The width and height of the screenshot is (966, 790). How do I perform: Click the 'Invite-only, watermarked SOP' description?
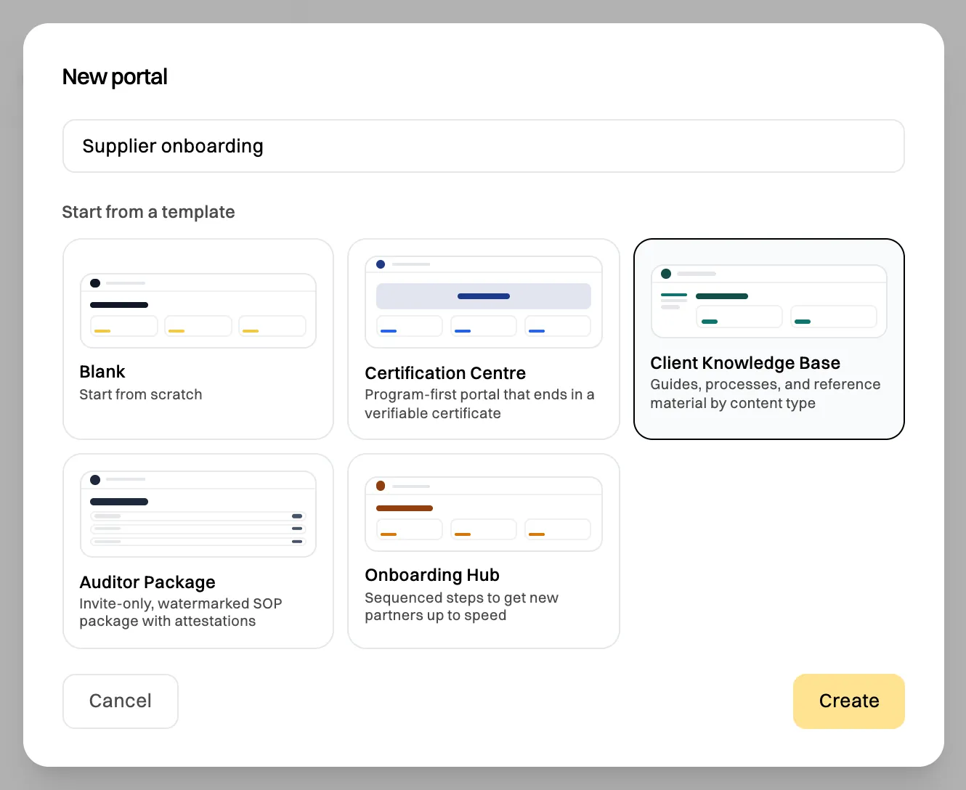coord(181,612)
